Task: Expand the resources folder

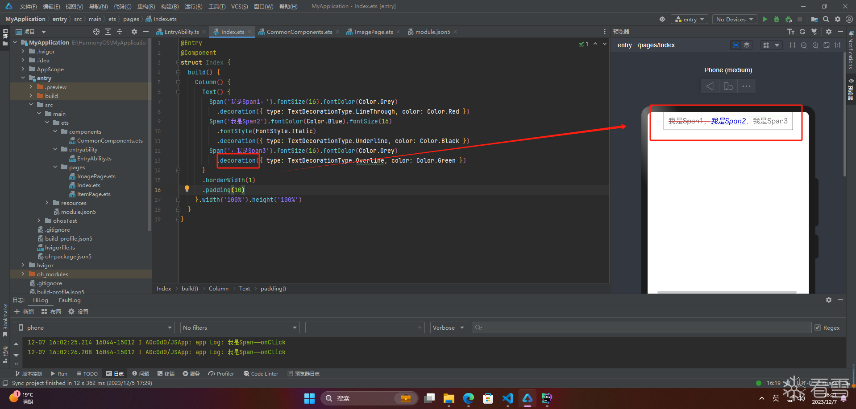Action: point(47,203)
